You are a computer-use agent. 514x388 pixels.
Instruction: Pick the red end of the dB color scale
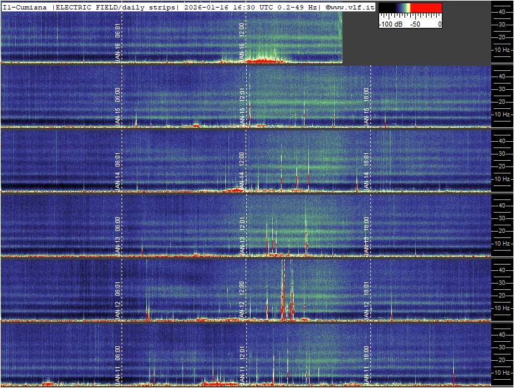(x=430, y=8)
